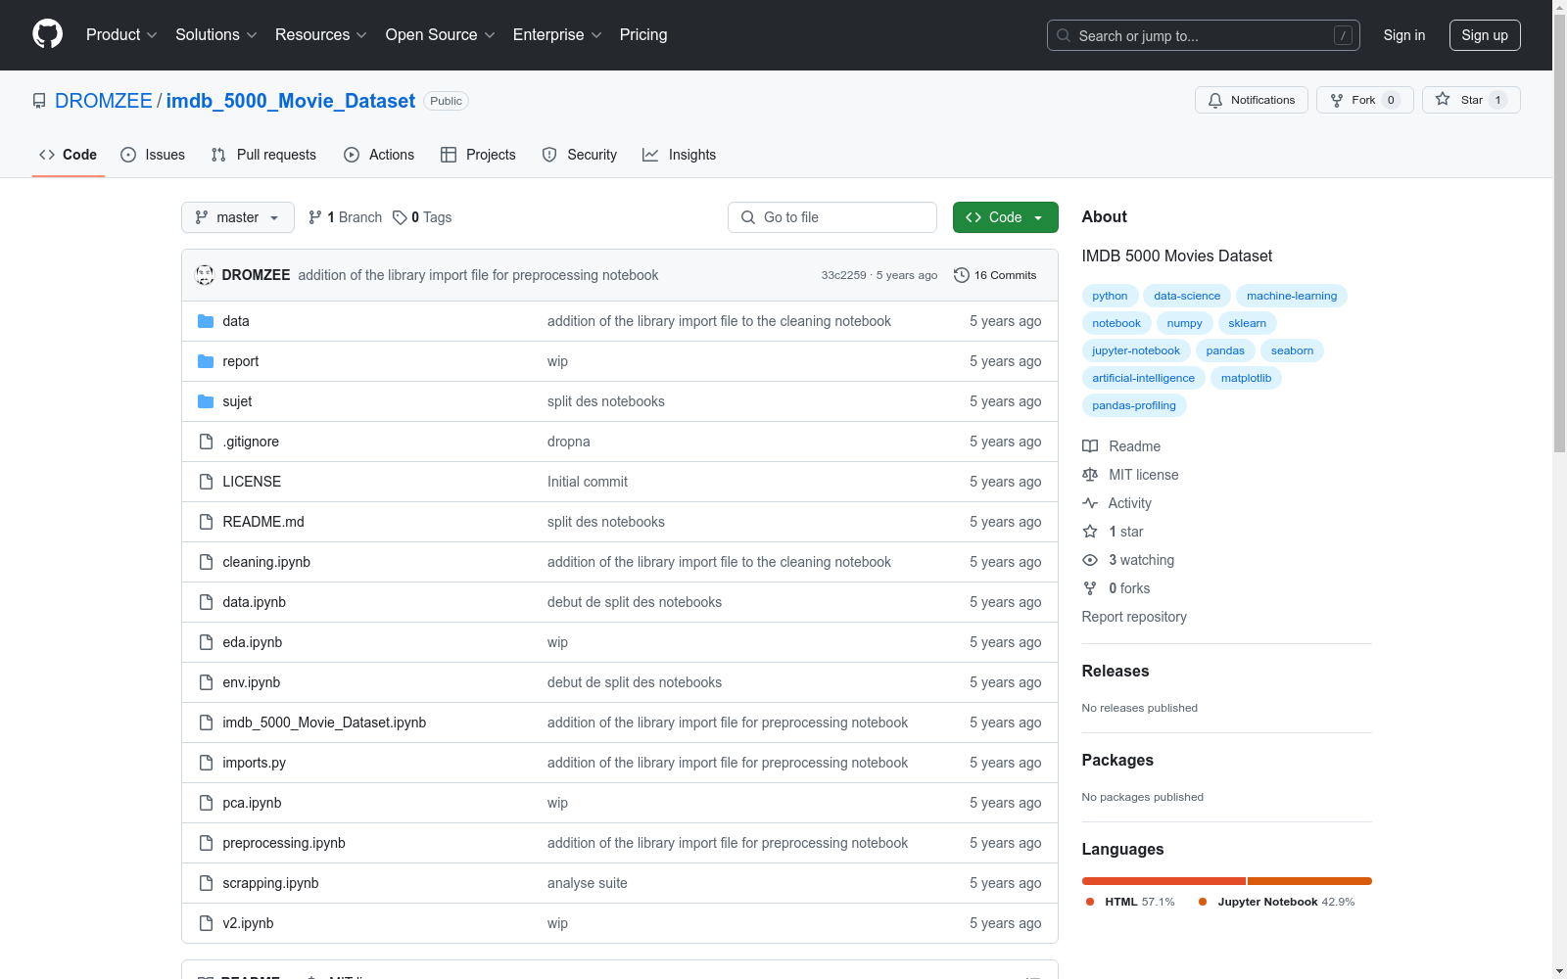
Task: Click the README.md file icon
Action: 206,522
